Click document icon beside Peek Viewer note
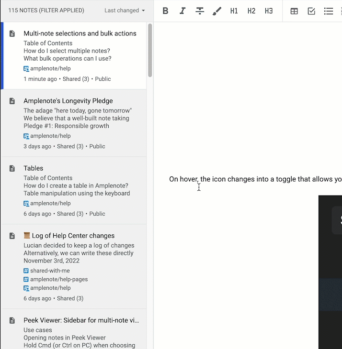 [12, 320]
